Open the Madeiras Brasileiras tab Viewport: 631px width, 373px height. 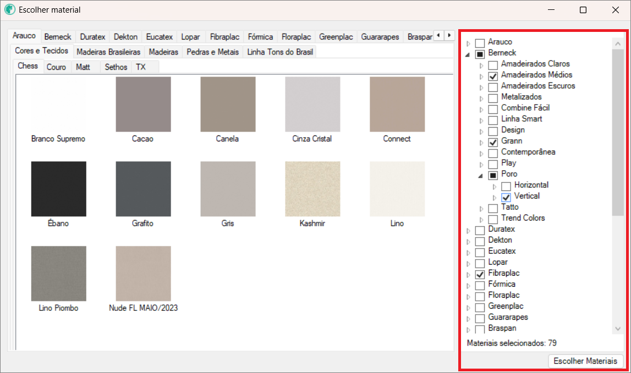pyautogui.click(x=108, y=52)
